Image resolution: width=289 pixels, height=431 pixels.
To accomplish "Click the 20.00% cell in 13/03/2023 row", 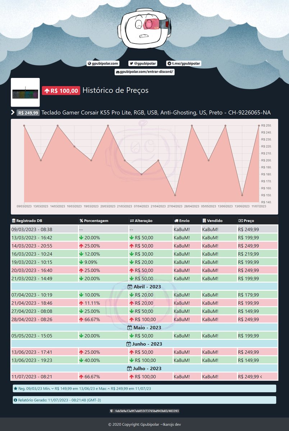I will pyautogui.click(x=103, y=237).
